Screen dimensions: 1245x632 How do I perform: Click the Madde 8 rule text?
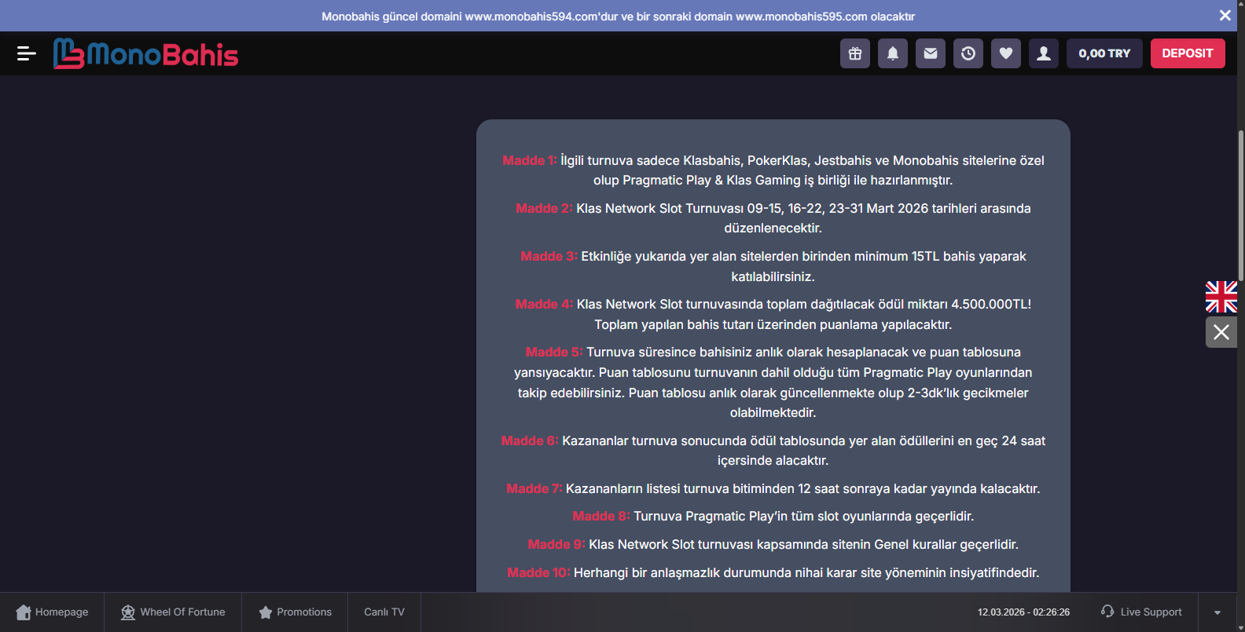(773, 517)
